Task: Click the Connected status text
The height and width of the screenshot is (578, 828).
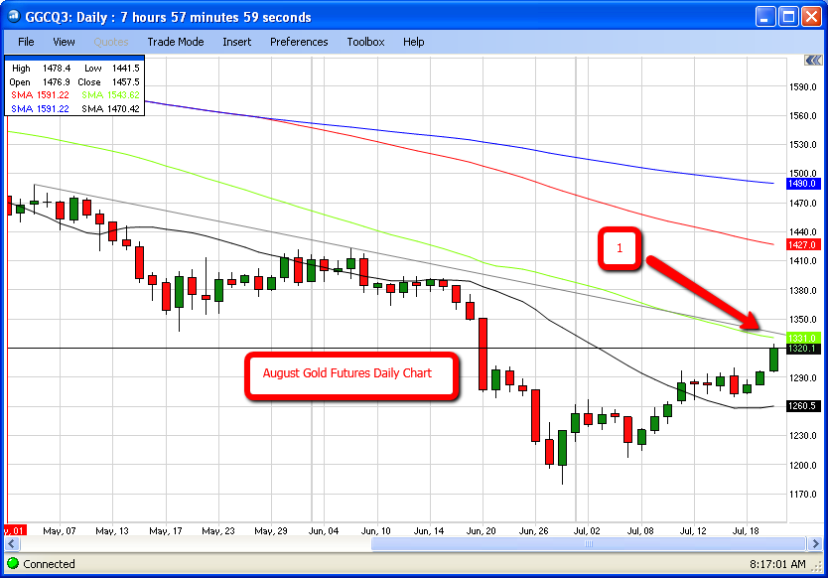Action: point(49,564)
